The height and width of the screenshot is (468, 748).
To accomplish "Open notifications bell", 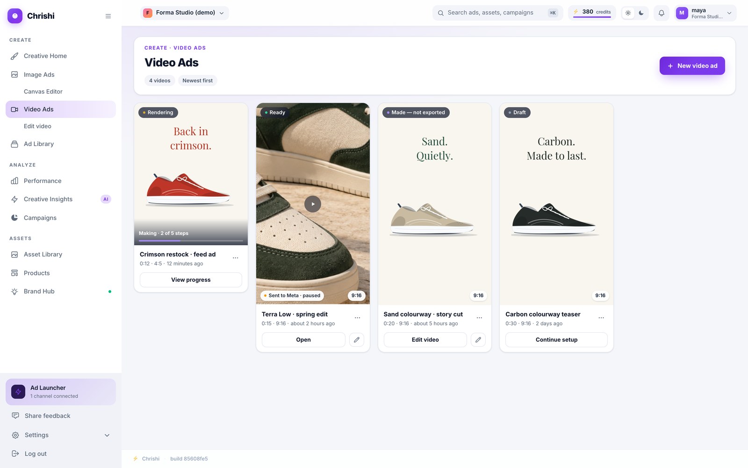I will click(x=661, y=13).
